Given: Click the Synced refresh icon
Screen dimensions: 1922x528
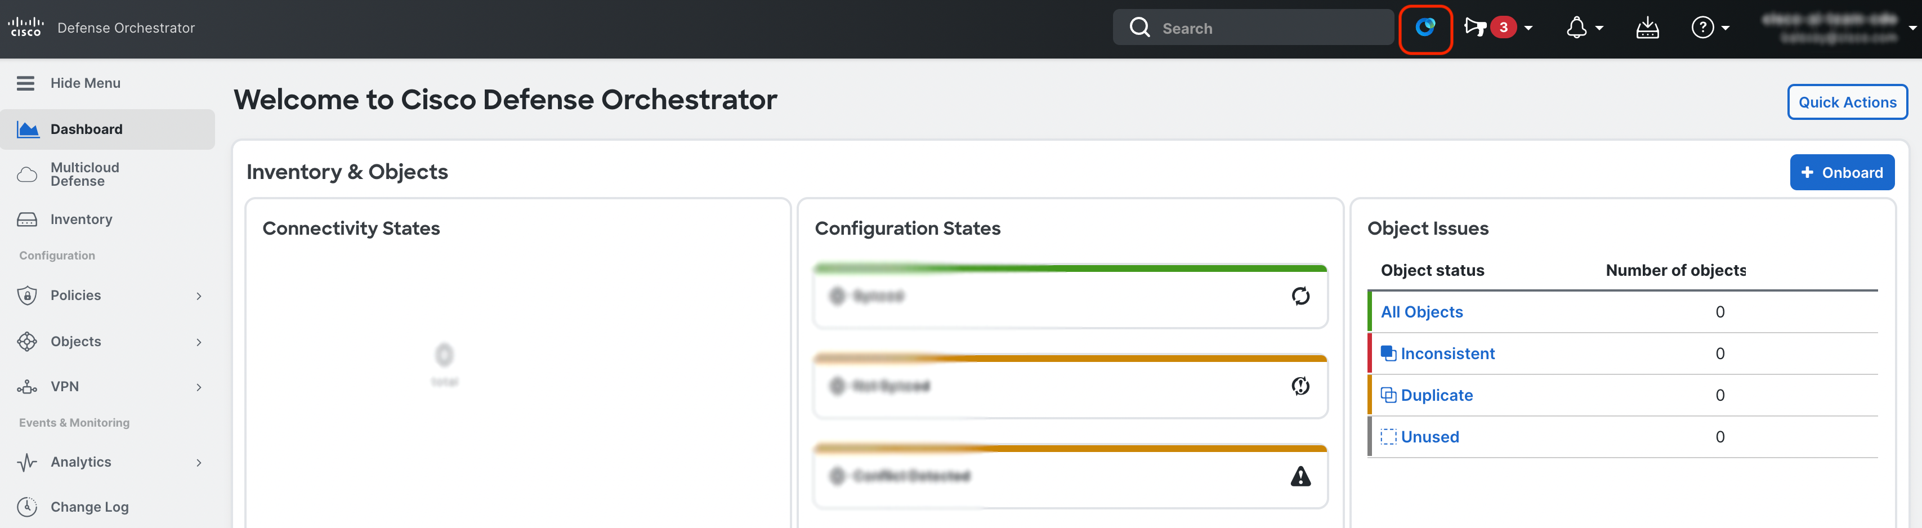Looking at the screenshot, I should tap(1300, 296).
